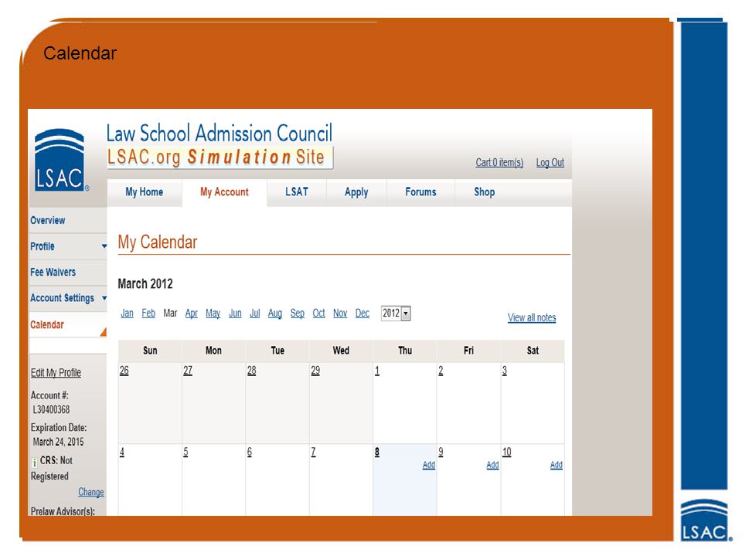742x556 pixels.
Task: Click the View all notes link
Action: [x=532, y=317]
